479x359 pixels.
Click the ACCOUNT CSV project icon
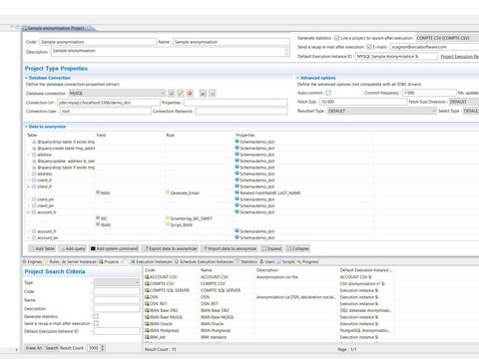point(147,277)
